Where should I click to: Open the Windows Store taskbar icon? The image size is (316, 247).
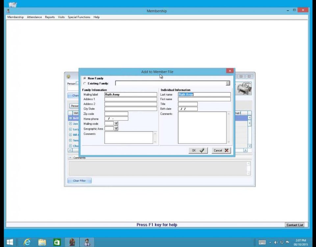click(57, 242)
